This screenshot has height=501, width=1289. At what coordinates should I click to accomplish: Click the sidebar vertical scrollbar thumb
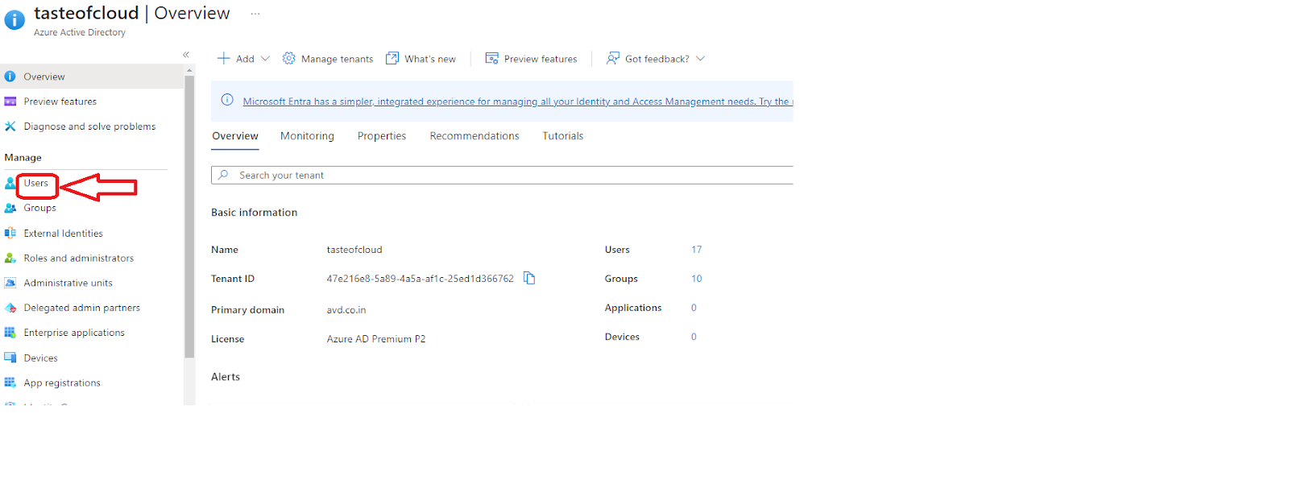pyautogui.click(x=189, y=217)
